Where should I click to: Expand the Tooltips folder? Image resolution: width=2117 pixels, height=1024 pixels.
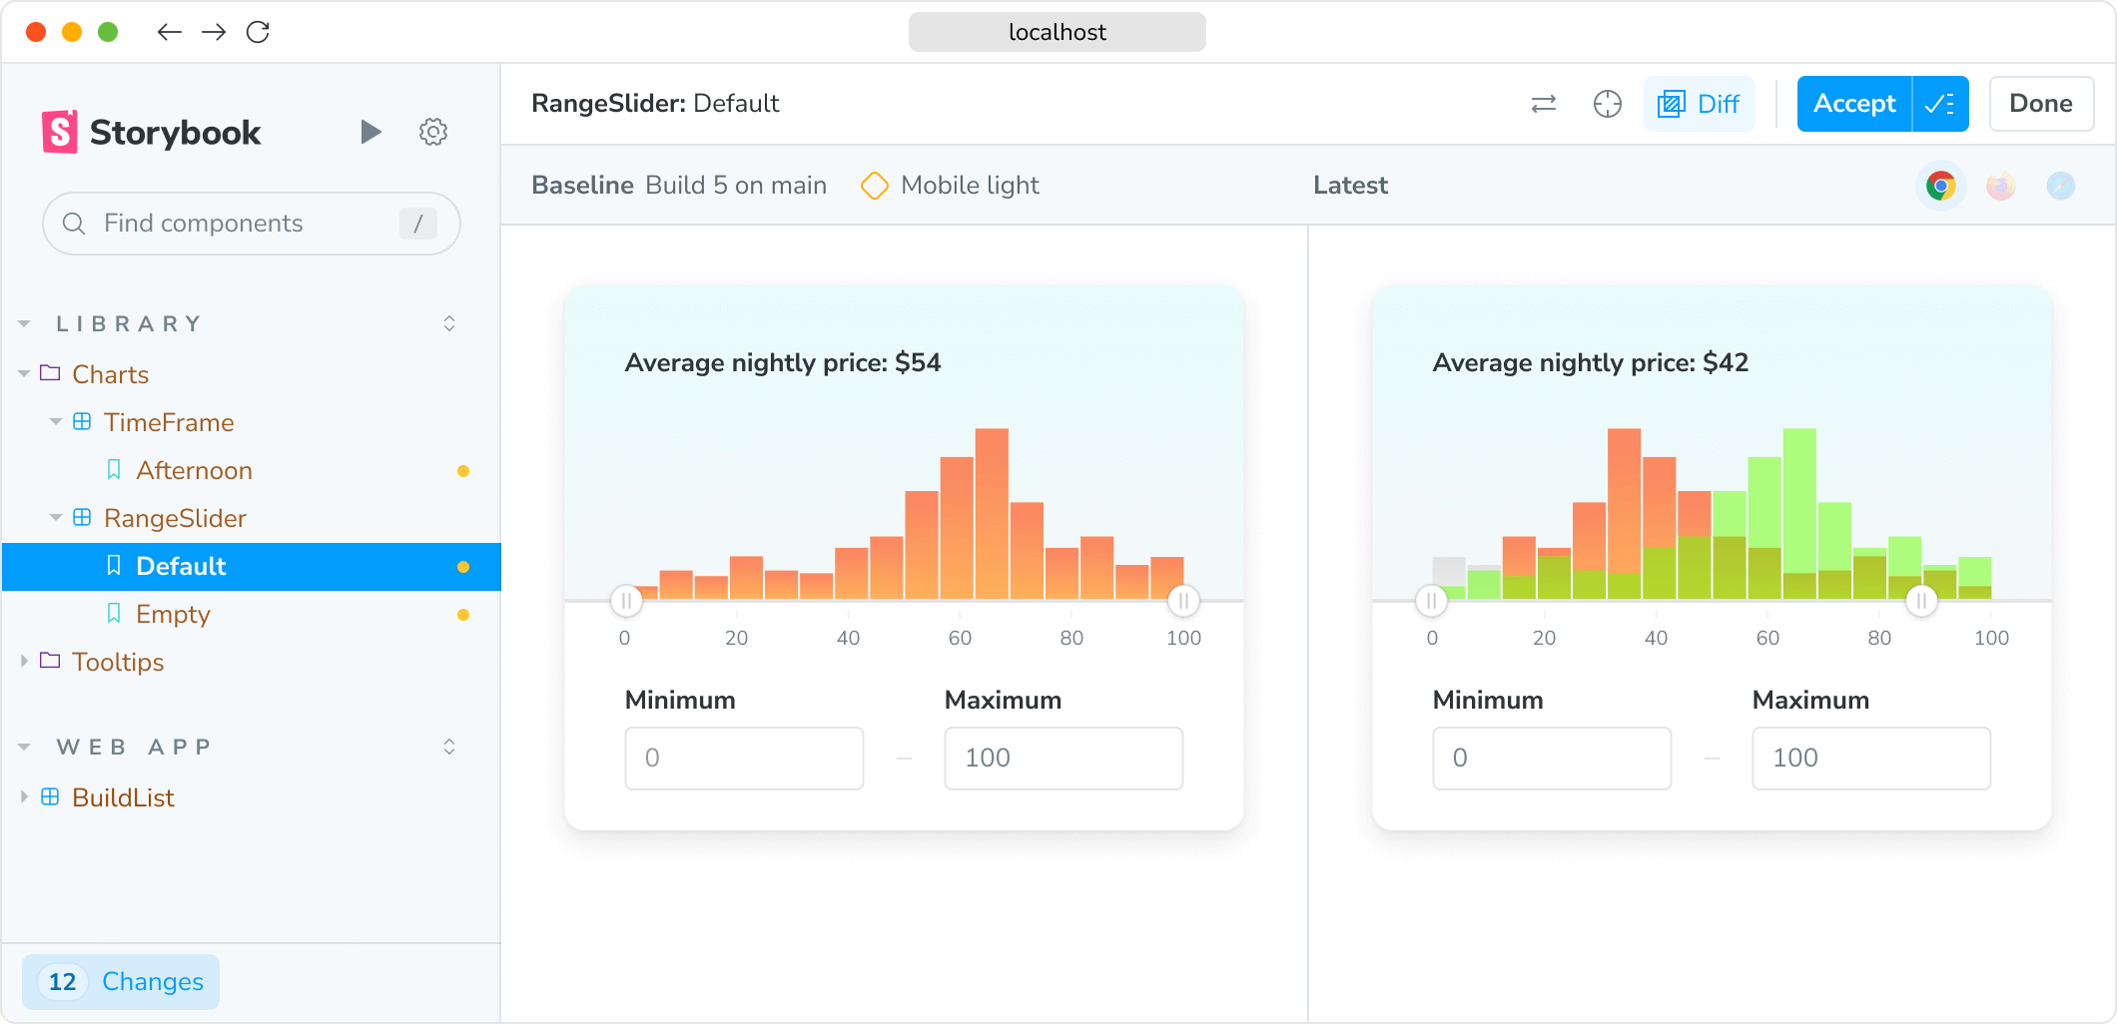tap(24, 662)
